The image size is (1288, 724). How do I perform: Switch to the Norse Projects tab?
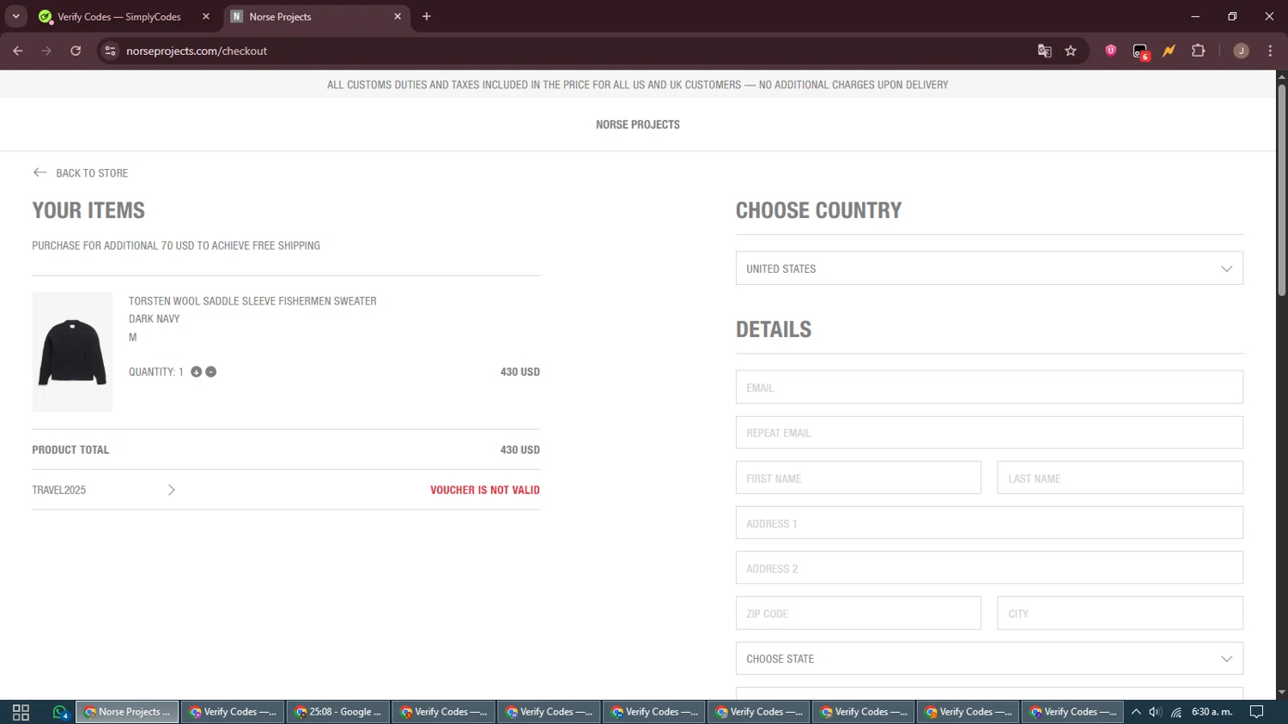click(316, 16)
